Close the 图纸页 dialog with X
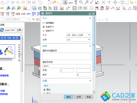This screenshot has height=103, width=137. coord(93,14)
